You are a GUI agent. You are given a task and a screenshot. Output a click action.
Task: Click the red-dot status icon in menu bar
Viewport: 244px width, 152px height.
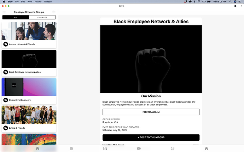[x=186, y=1]
